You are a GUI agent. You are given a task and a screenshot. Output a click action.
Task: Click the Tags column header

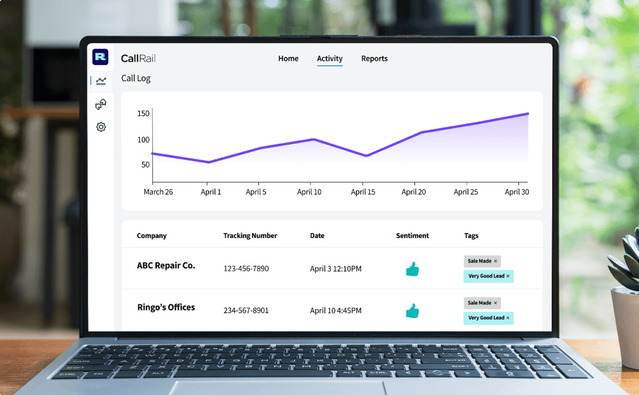(x=471, y=236)
